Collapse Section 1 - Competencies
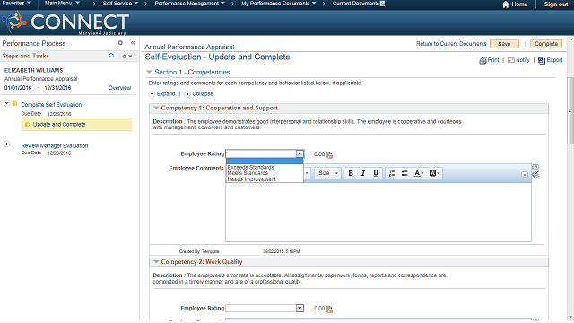Screen dimensions: 574x323 (x=149, y=72)
